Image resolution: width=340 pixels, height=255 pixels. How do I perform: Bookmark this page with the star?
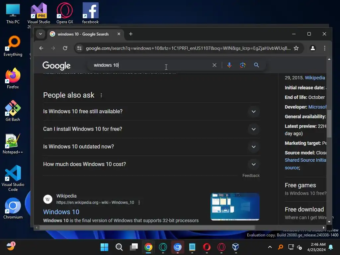point(296,48)
